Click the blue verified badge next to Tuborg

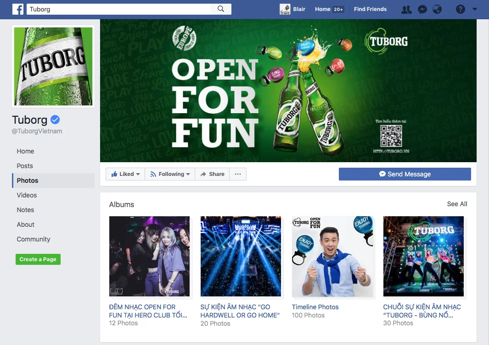tap(55, 120)
